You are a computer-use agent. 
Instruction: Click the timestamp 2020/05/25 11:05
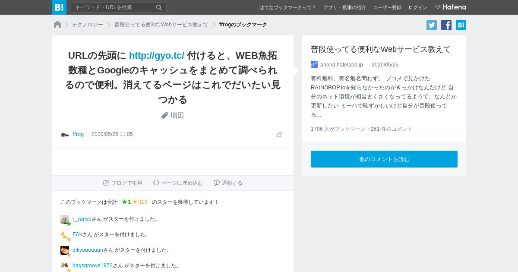click(112, 134)
